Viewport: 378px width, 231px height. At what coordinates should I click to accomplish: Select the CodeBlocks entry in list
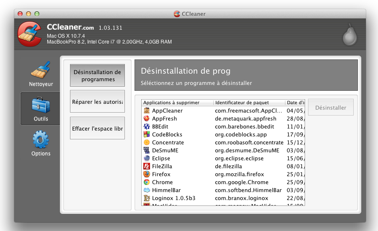click(167, 135)
